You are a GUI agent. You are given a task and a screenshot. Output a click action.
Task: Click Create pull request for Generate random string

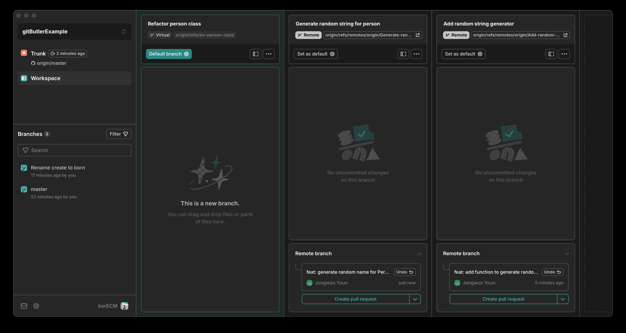tap(355, 299)
